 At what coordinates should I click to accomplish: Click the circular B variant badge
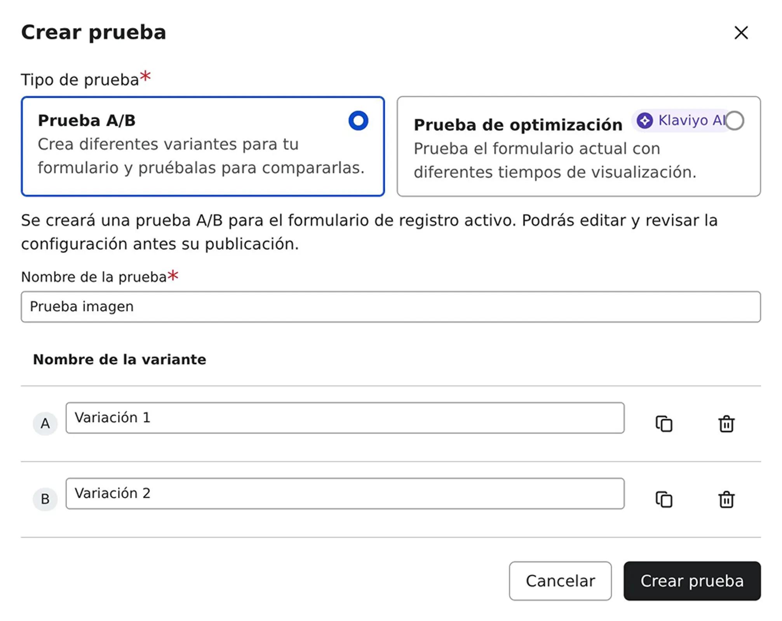point(45,499)
